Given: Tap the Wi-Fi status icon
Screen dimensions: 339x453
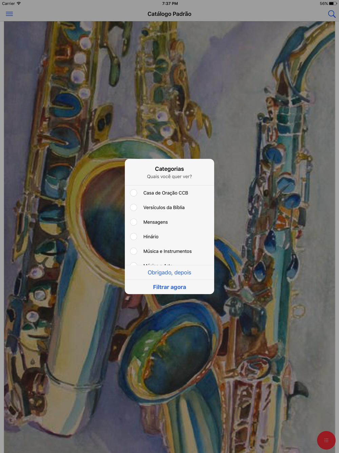Looking at the screenshot, I should [x=19, y=3].
